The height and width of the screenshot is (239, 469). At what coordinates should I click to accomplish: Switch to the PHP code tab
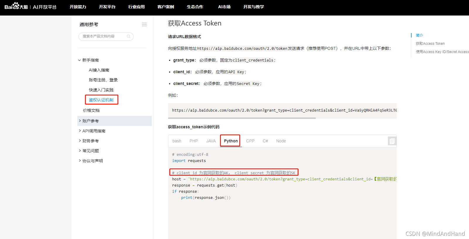pos(194,141)
